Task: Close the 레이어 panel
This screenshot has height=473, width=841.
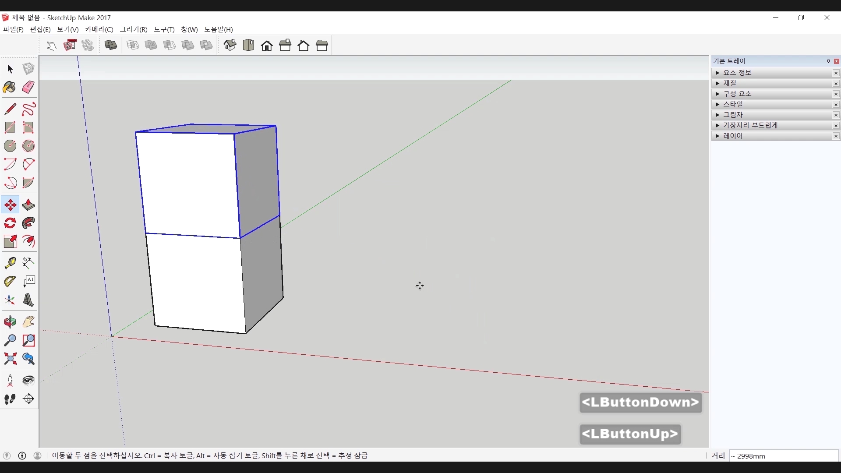Action: pyautogui.click(x=836, y=136)
